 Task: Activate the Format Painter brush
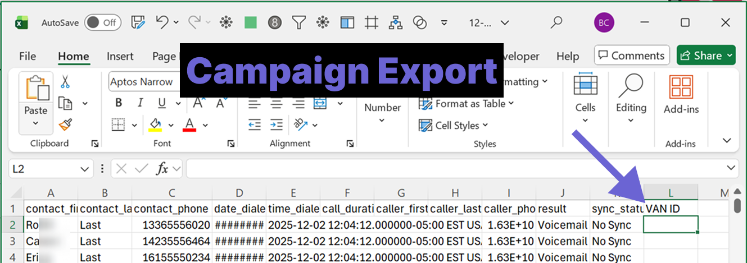click(x=65, y=124)
